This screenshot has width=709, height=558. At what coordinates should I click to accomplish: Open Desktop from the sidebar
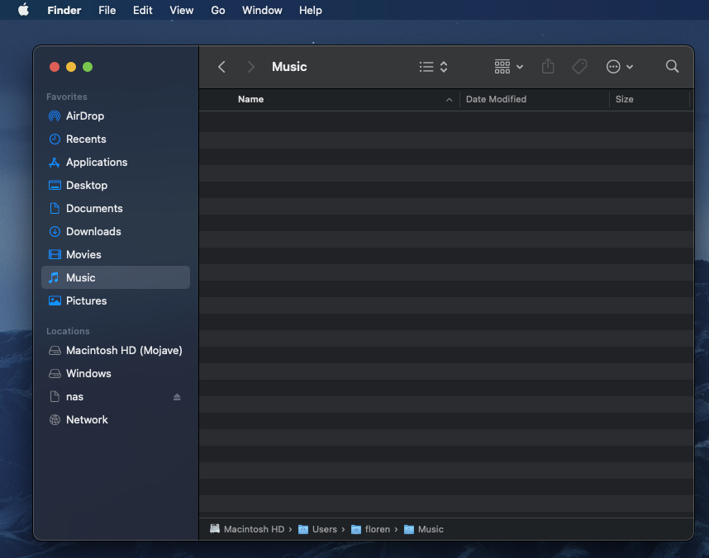point(116,185)
